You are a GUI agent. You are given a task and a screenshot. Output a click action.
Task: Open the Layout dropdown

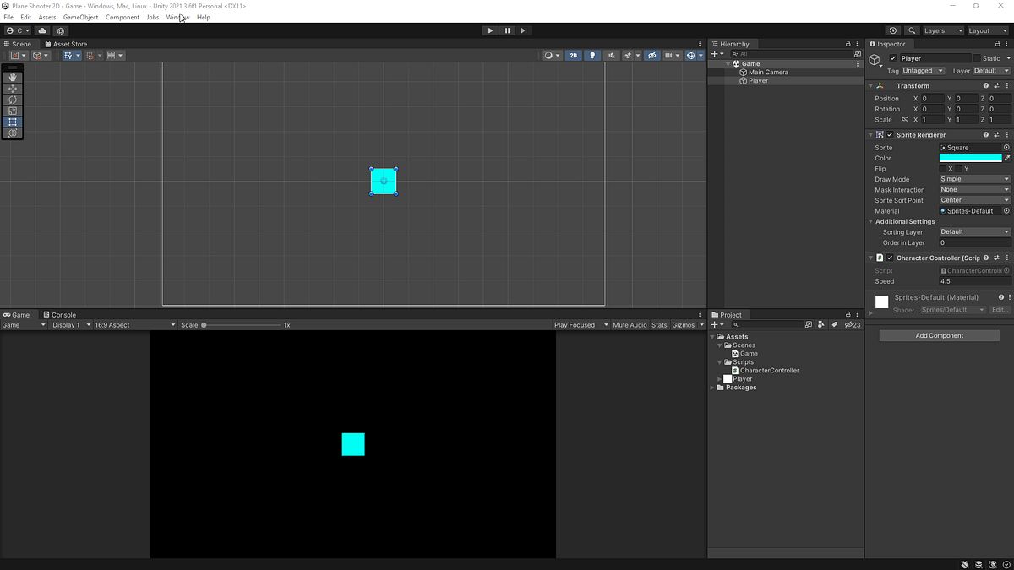tap(987, 30)
